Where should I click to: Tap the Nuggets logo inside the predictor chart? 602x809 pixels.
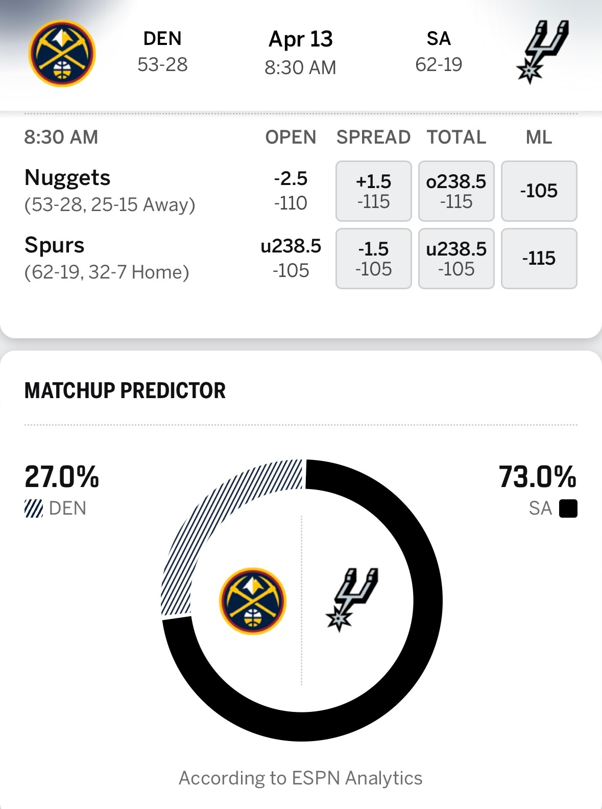tap(253, 601)
